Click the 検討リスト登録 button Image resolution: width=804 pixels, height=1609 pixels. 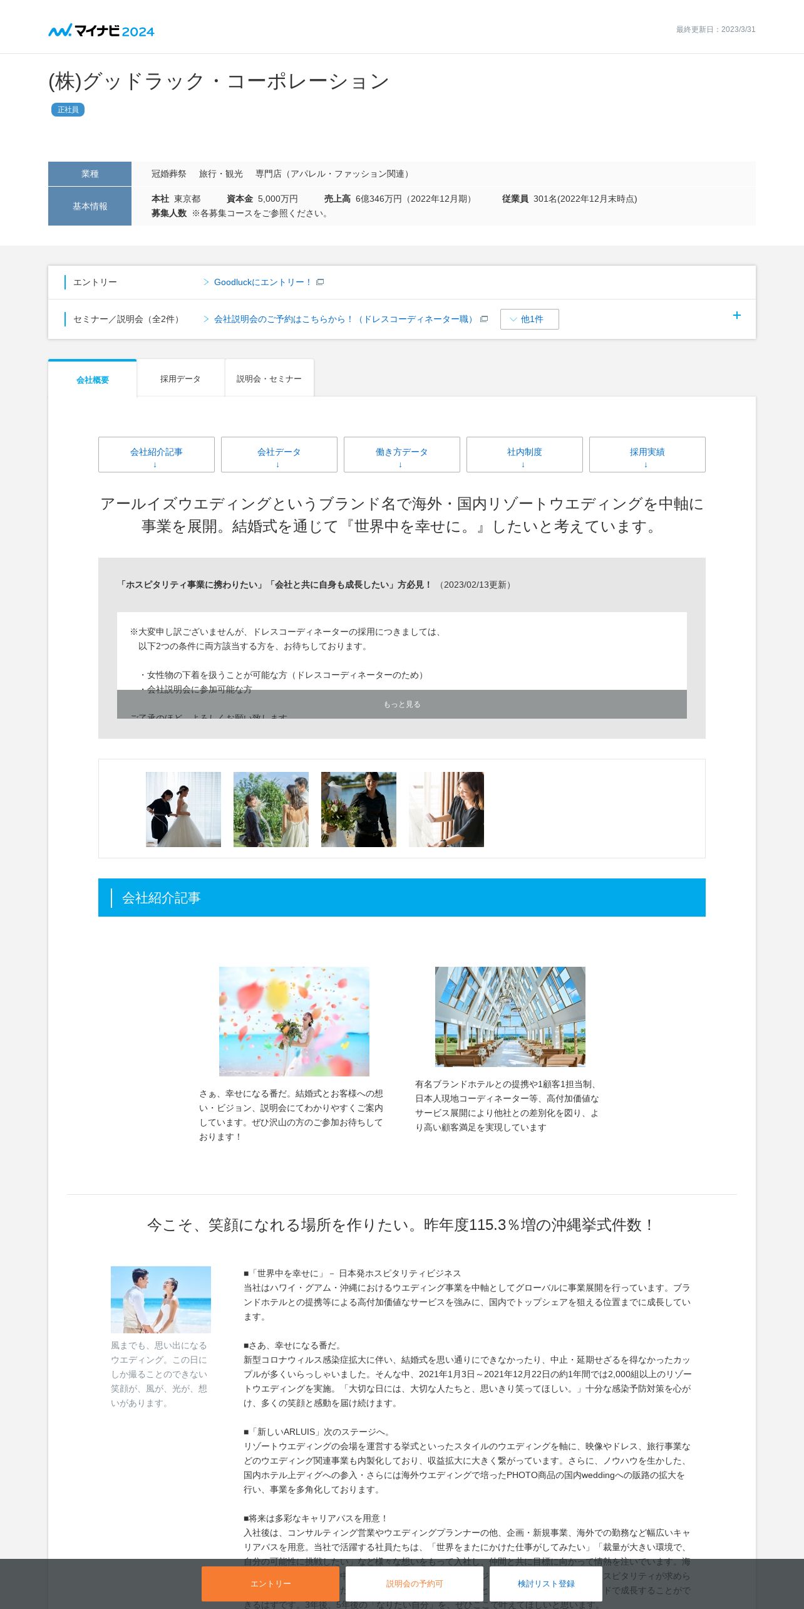(546, 1584)
